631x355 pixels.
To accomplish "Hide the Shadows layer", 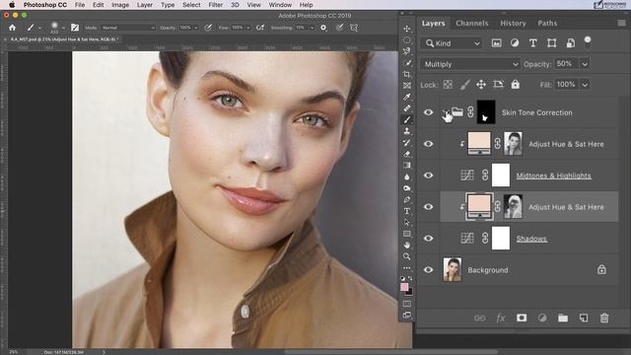I will point(428,239).
